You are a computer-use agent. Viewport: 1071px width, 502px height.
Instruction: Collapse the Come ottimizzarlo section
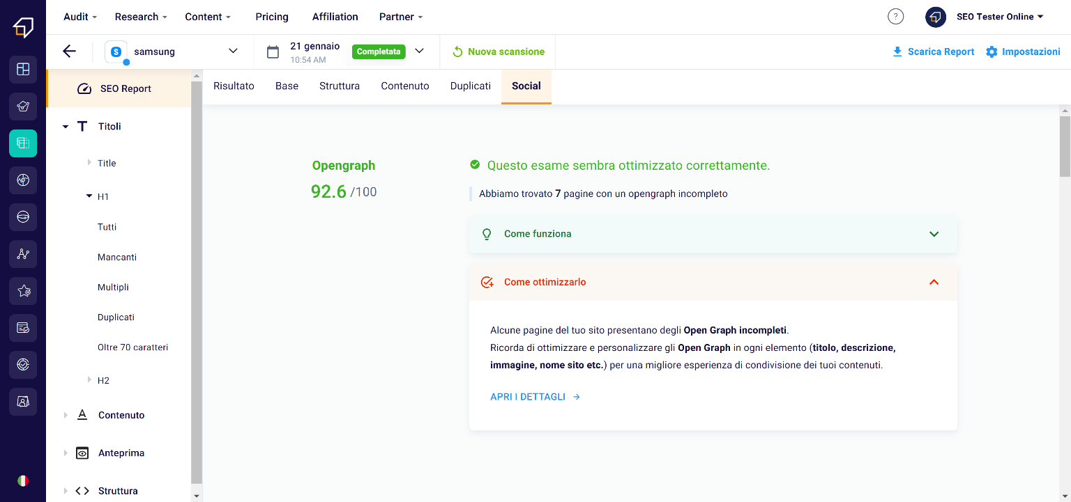click(934, 282)
